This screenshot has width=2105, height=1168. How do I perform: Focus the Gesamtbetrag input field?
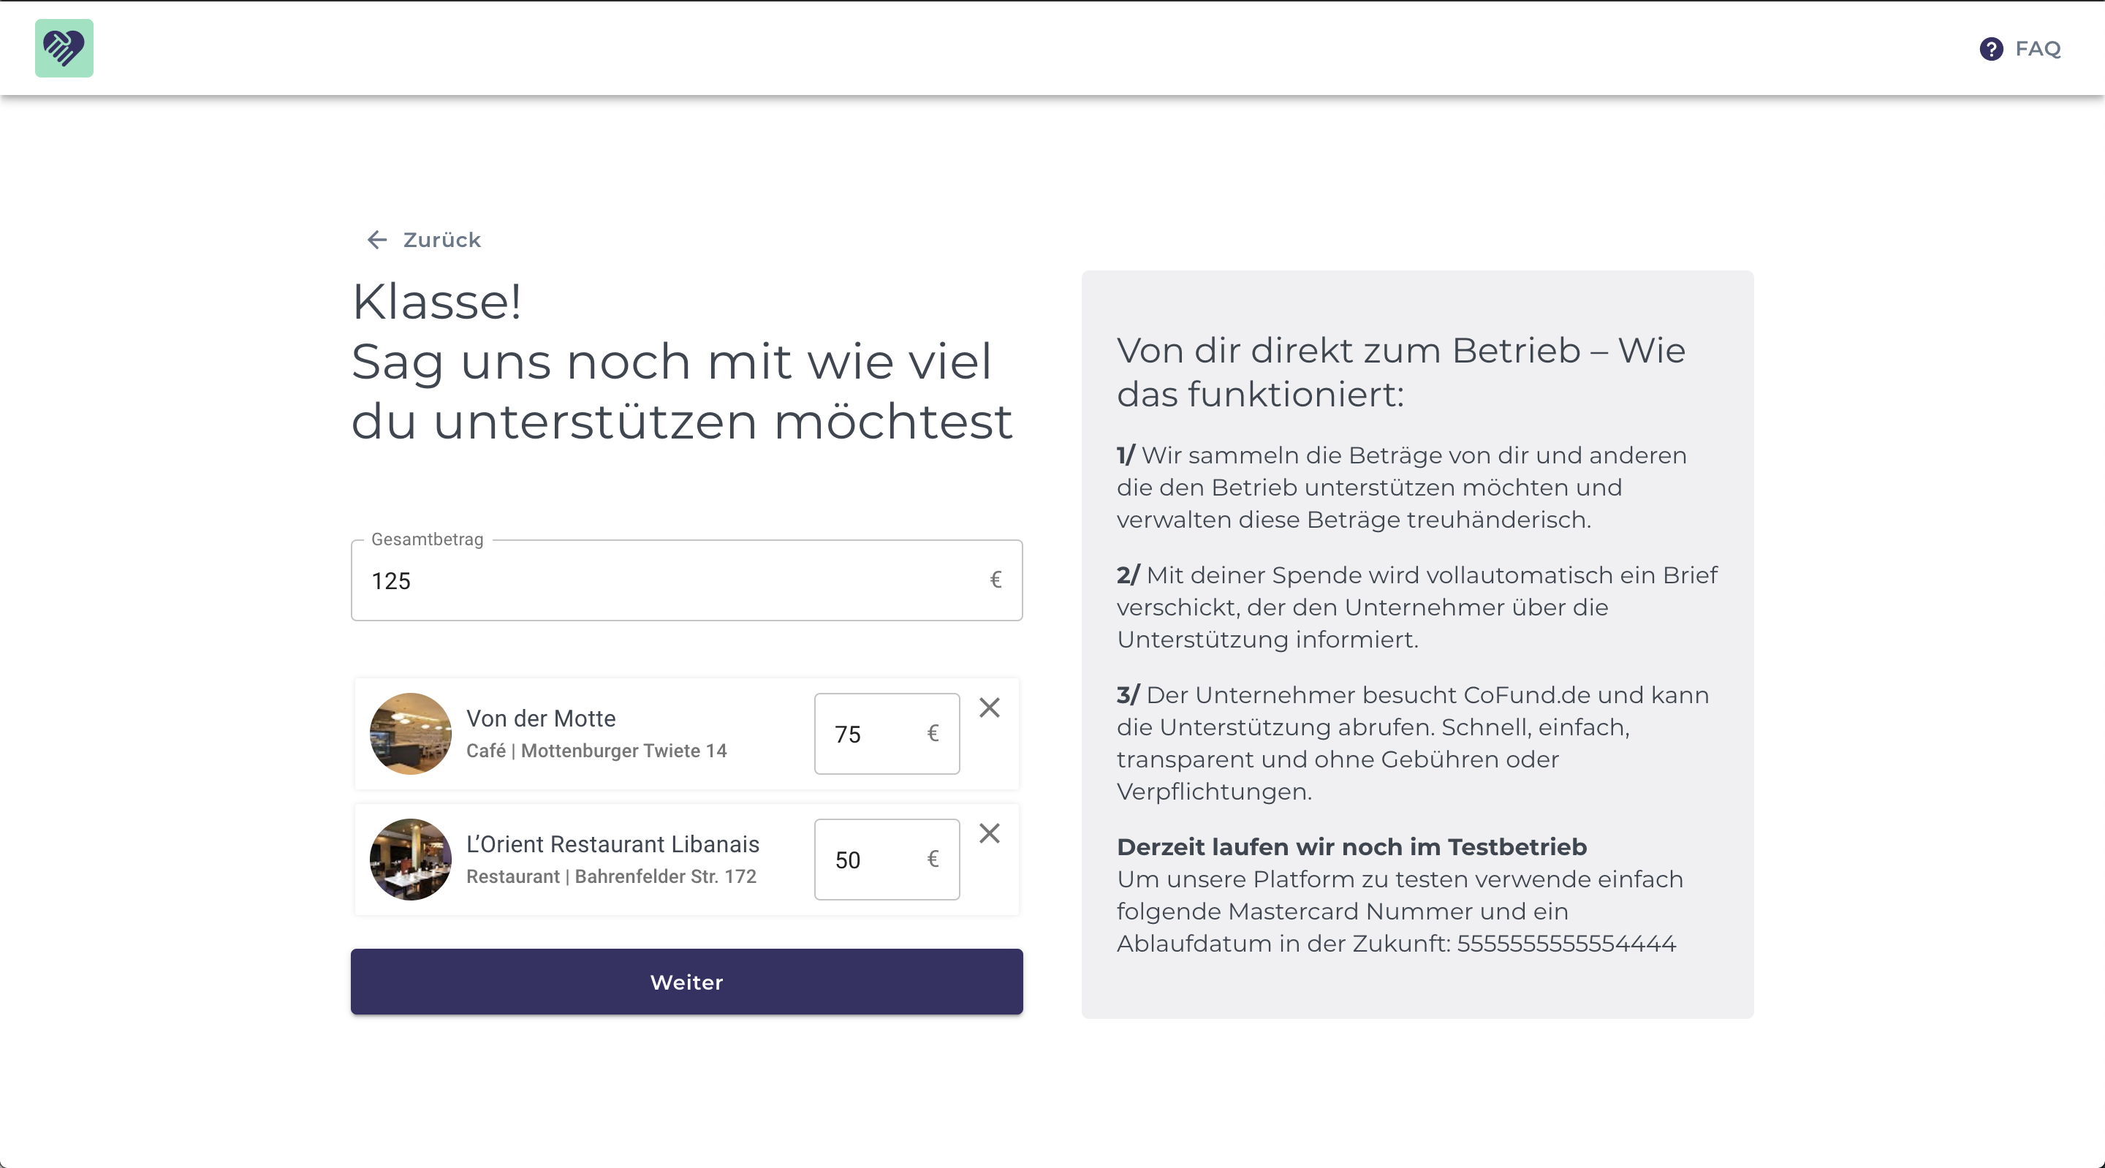670,581
